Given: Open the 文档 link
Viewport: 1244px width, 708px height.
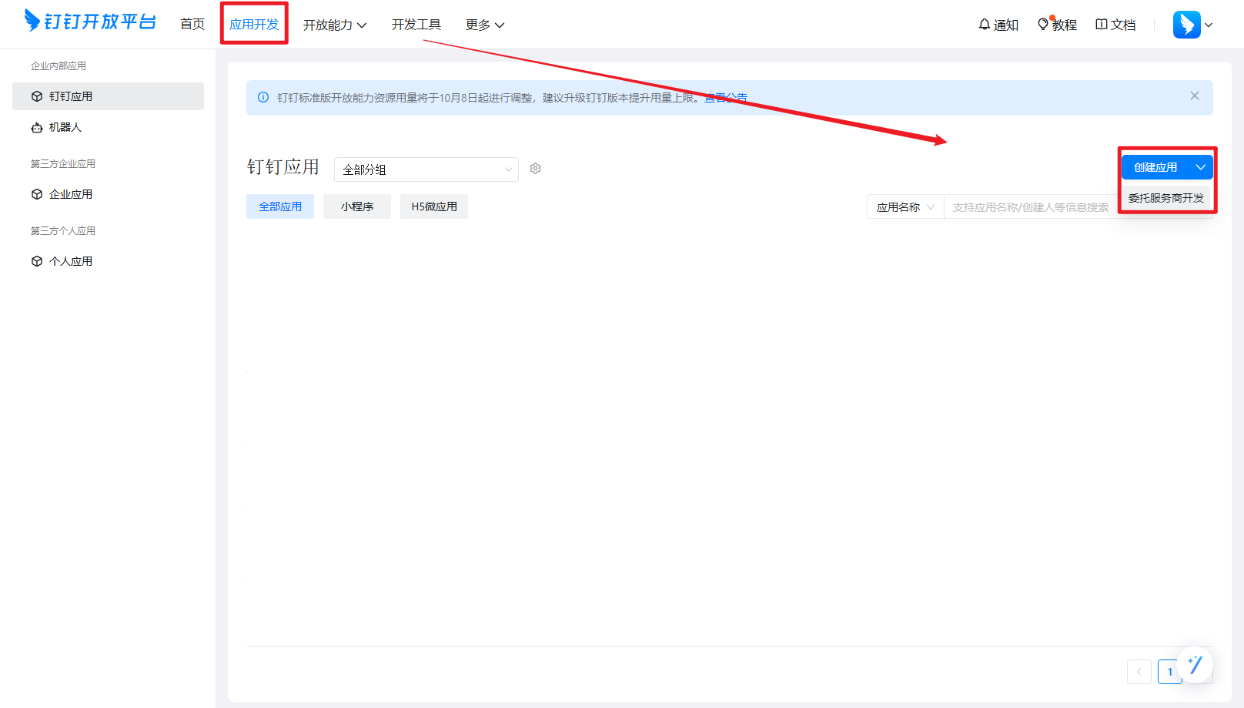Looking at the screenshot, I should (1123, 25).
